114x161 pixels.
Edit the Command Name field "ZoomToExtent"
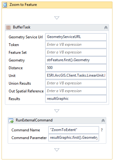74,130
